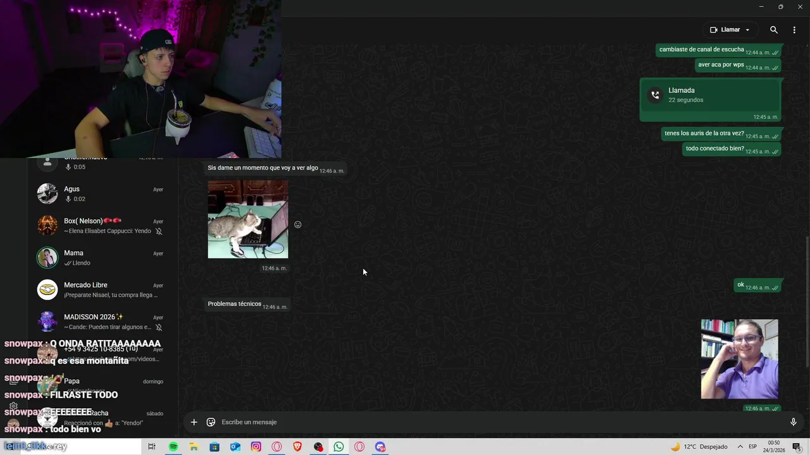The image size is (810, 455).
Task: Open the Box( Nelson) group chat
Action: point(103,226)
